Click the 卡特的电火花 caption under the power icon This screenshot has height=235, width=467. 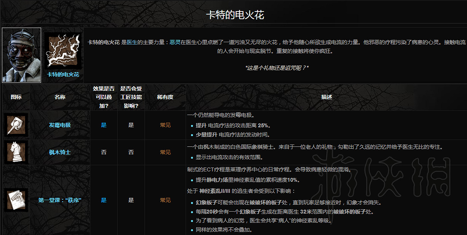pyautogui.click(x=63, y=75)
